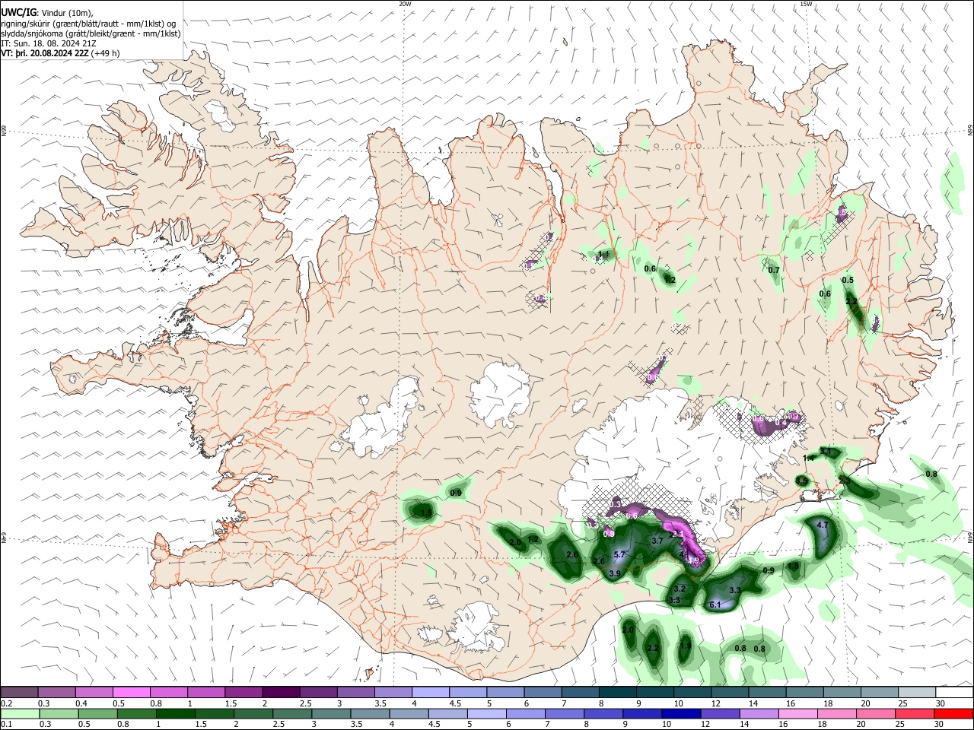Select the pink 18–20 rain scale swatch
This screenshot has height=730, width=974.
[x=837, y=714]
